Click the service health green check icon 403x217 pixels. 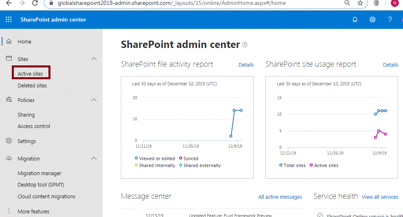pyautogui.click(x=320, y=215)
